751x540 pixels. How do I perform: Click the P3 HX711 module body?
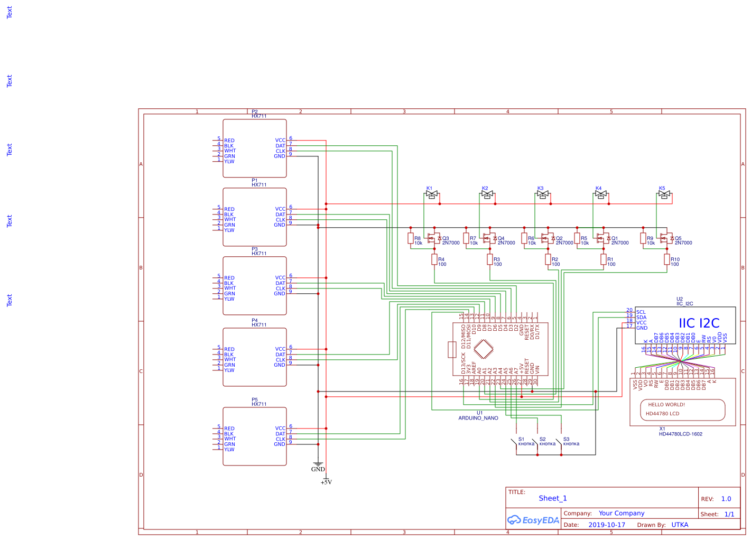[x=255, y=286]
